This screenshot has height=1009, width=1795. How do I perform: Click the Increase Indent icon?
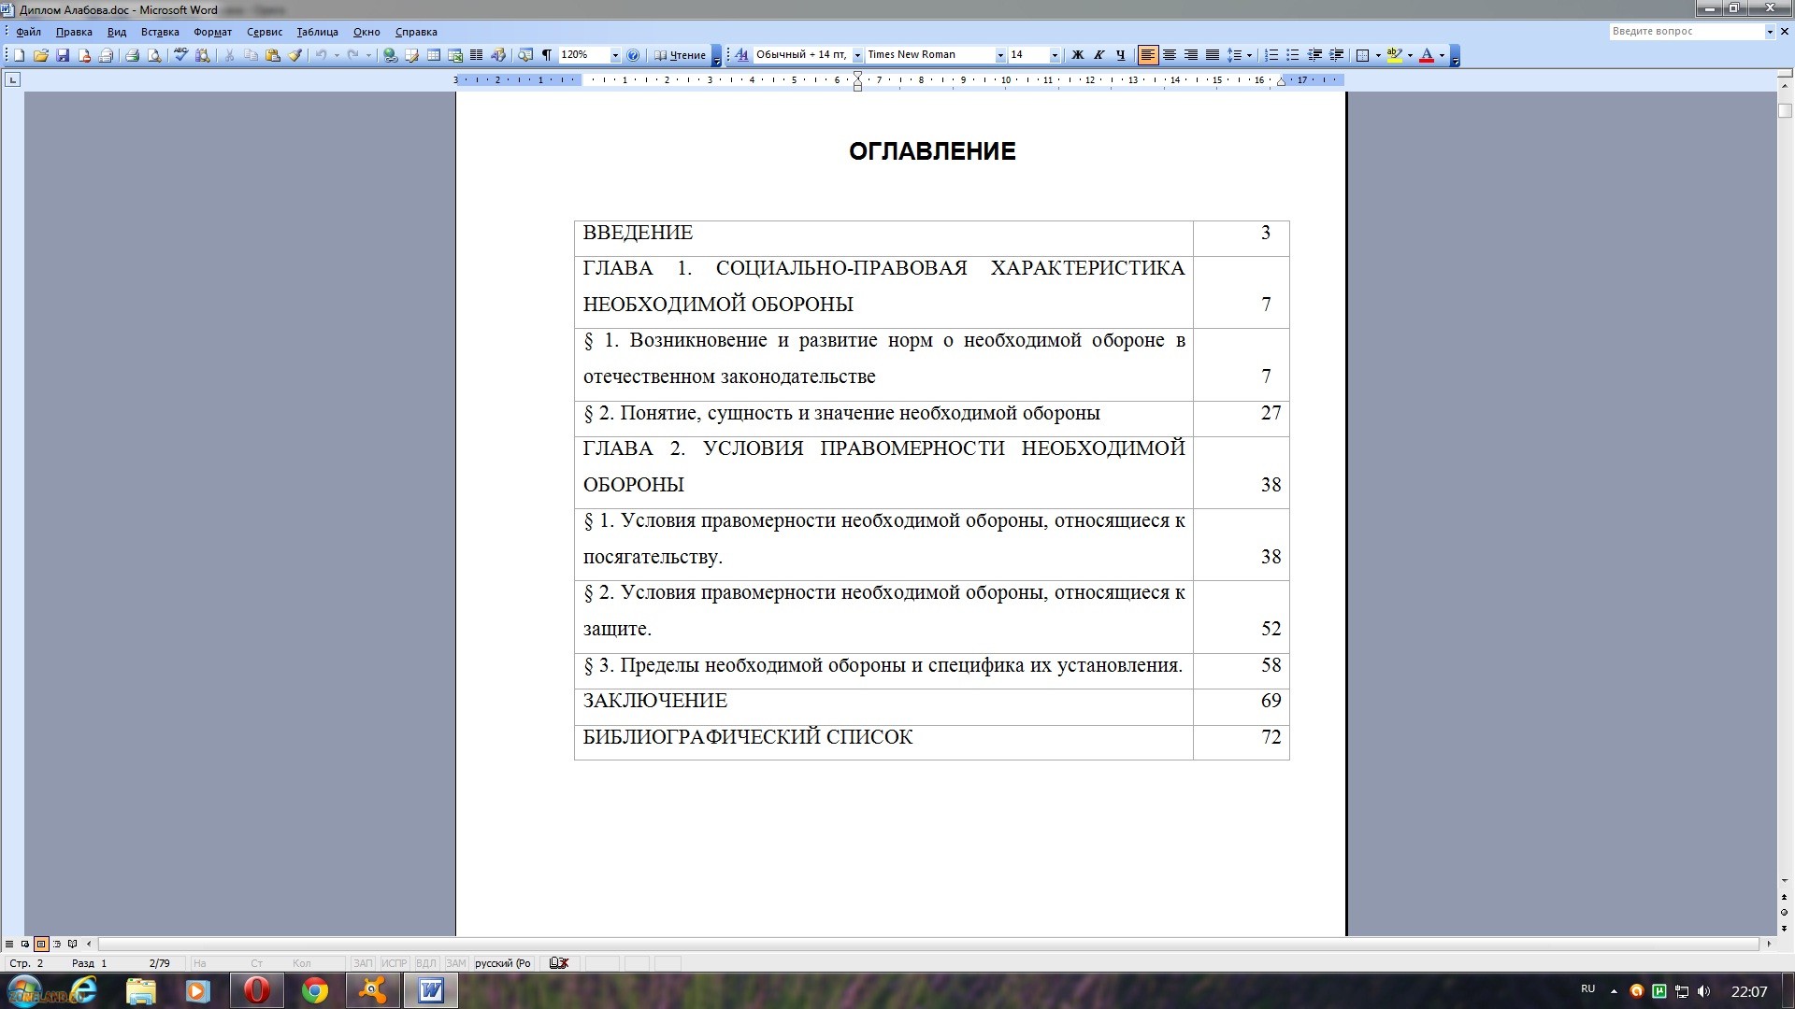(x=1337, y=55)
